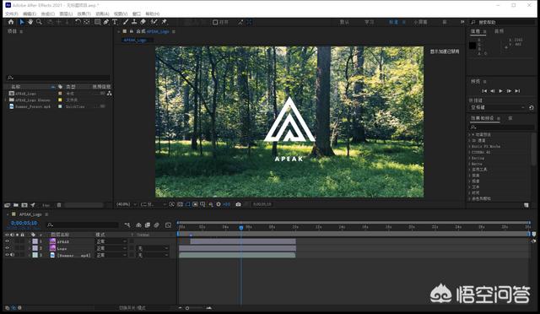Select the Type text tool
This screenshot has height=314, width=540.
tap(115, 22)
